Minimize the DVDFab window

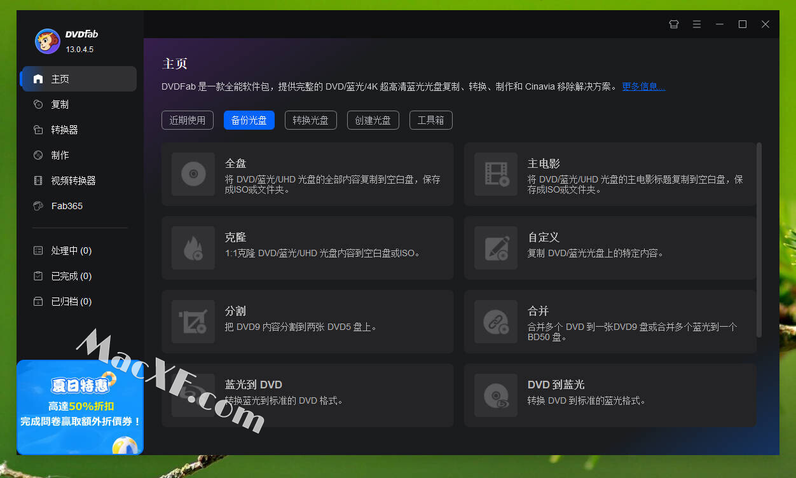(x=720, y=24)
